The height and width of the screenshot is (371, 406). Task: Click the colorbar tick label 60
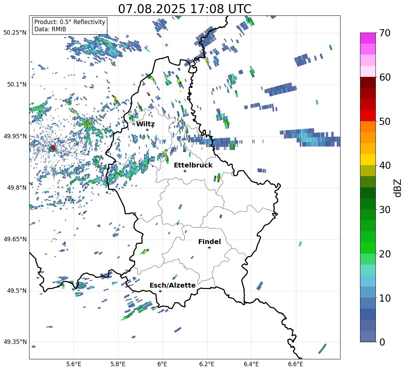pyautogui.click(x=385, y=77)
